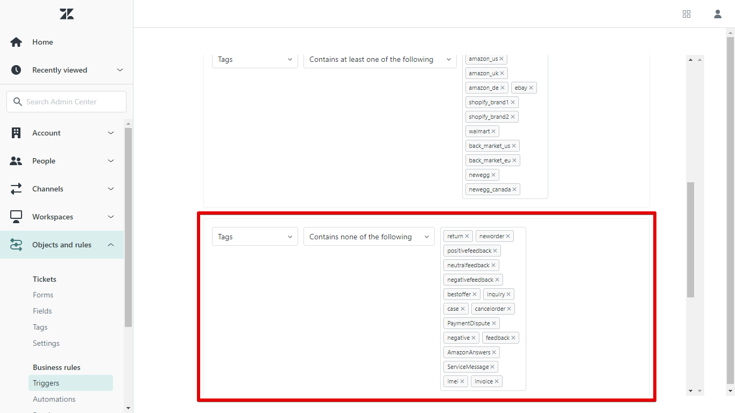Remove the ServiceMessage tag
This screenshot has width=735, height=413.
[492, 367]
